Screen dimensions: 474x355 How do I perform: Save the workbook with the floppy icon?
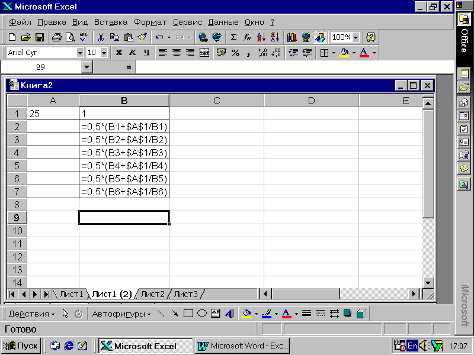[x=40, y=37]
